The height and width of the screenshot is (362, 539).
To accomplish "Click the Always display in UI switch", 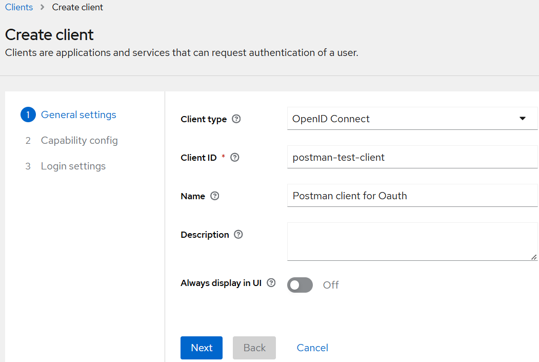I will pos(300,285).
